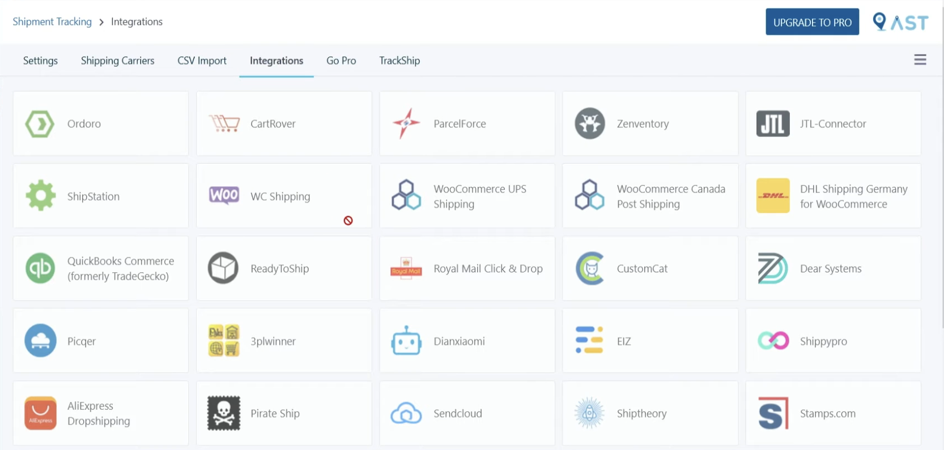Open the Go Pro tab
Viewport: 944px width, 450px height.
click(x=341, y=61)
